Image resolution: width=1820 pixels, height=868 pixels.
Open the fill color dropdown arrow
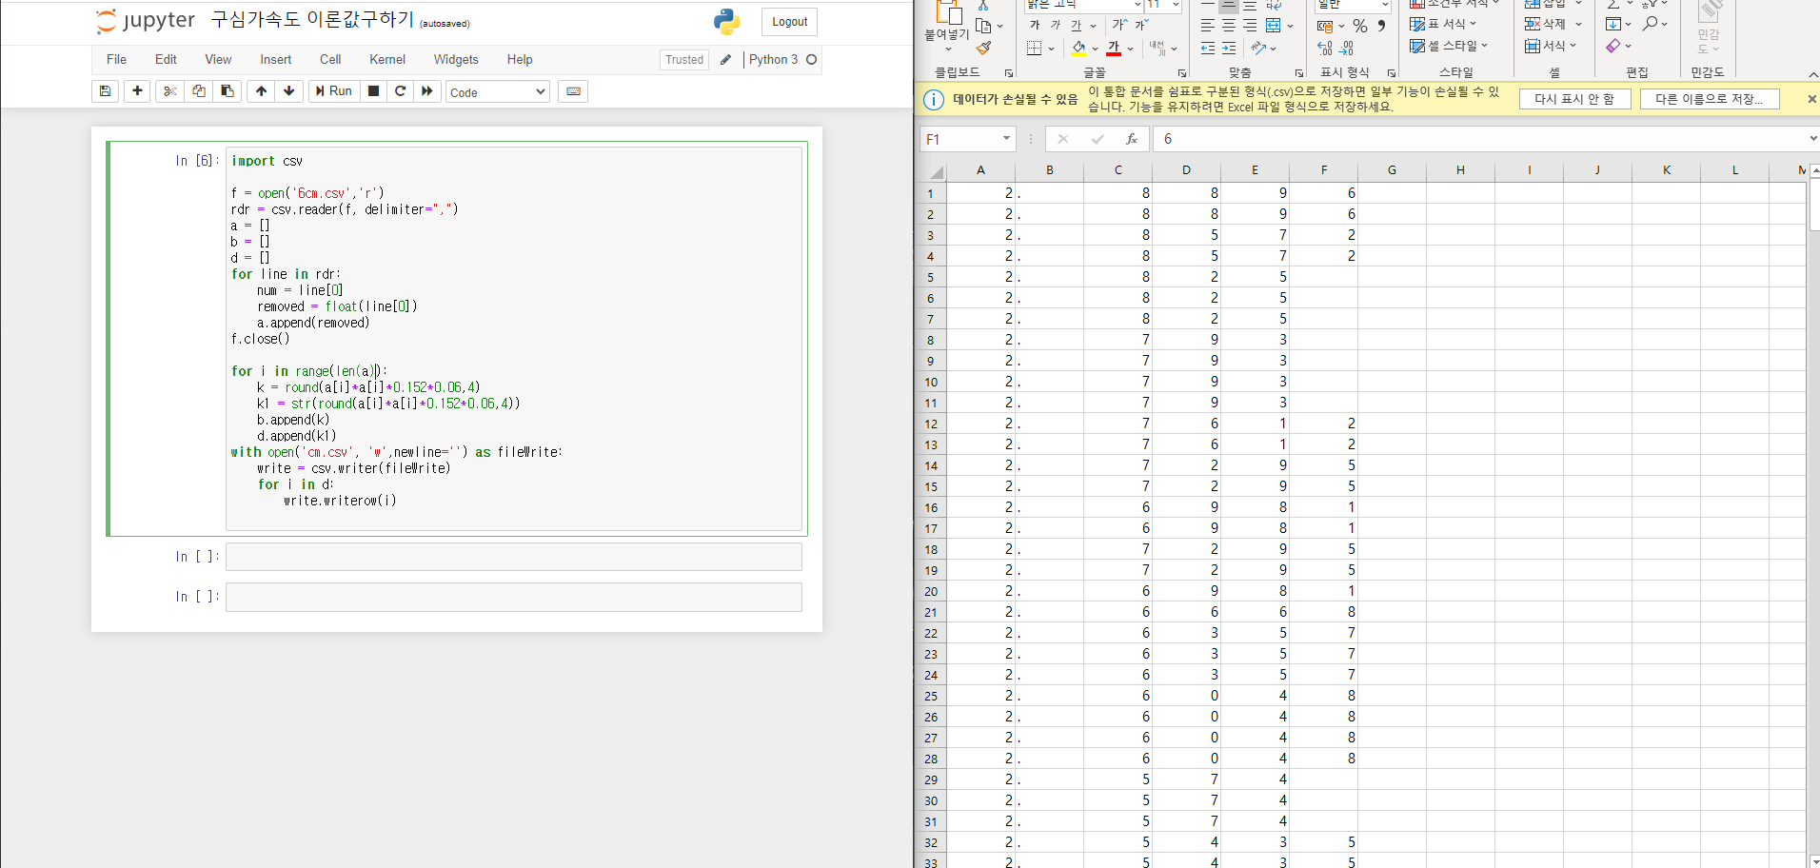tap(1095, 49)
